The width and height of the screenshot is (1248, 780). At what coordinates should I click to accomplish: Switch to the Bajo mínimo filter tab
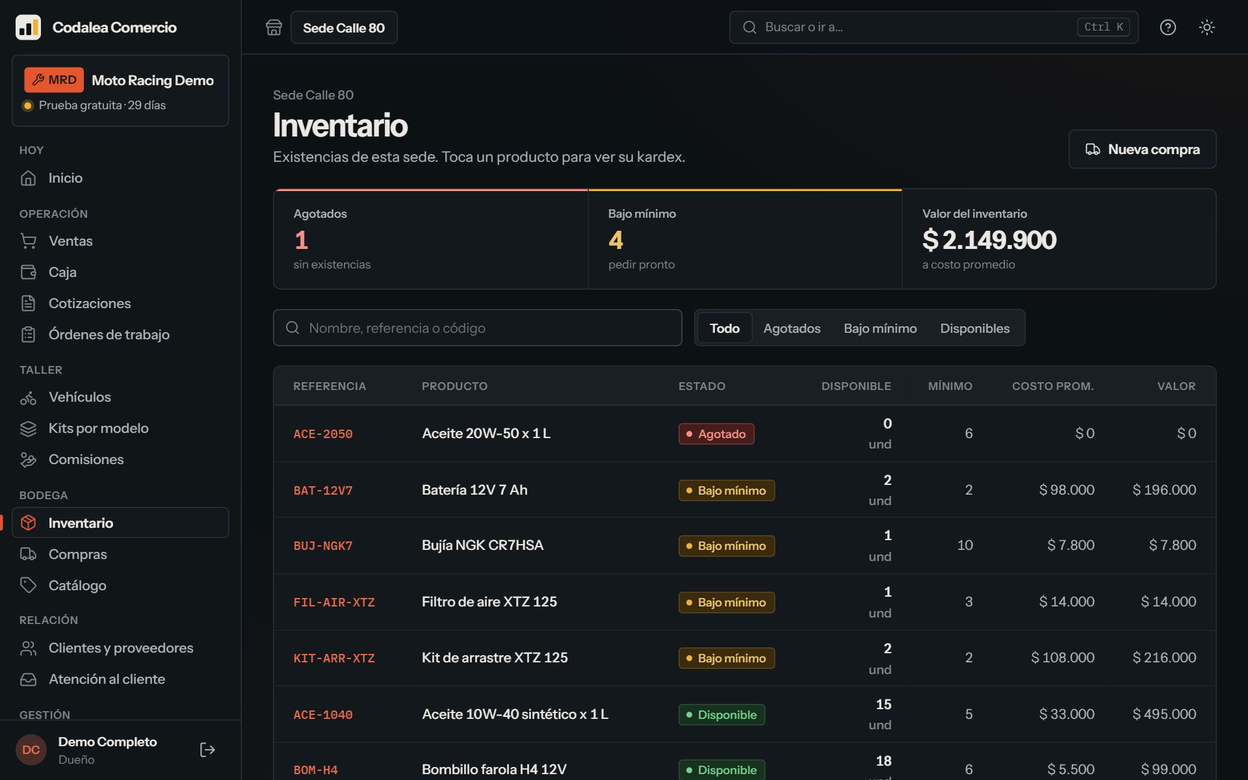(880, 328)
